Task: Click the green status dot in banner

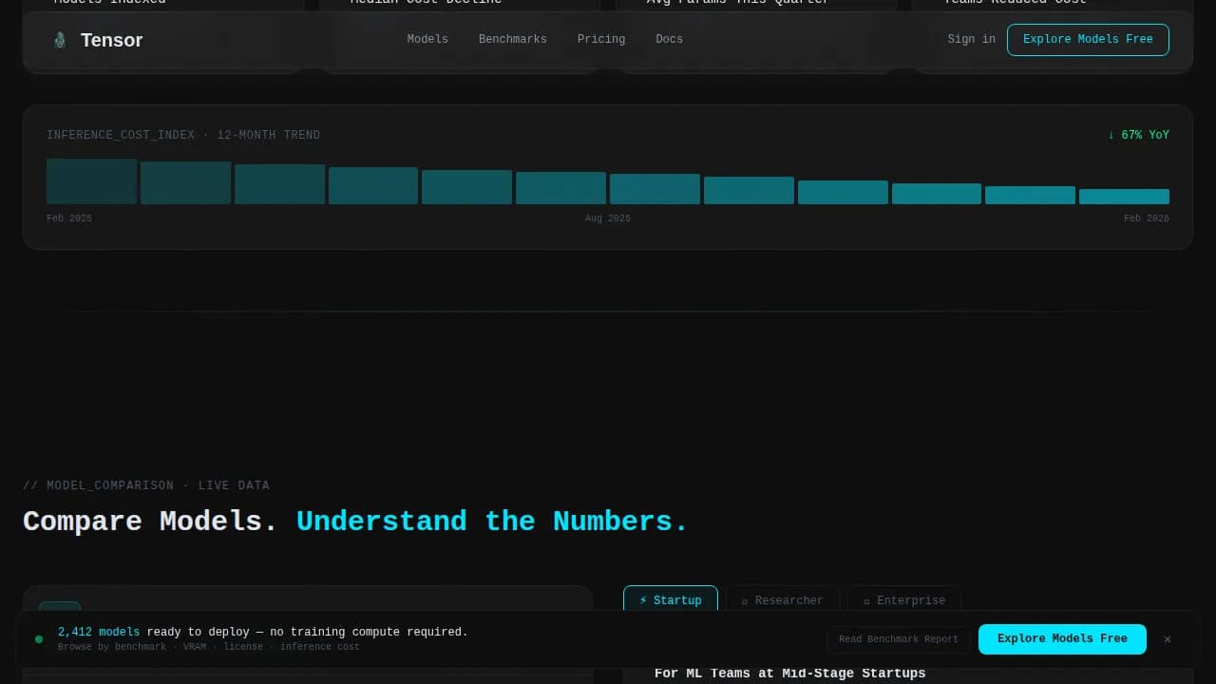Action: [39, 639]
